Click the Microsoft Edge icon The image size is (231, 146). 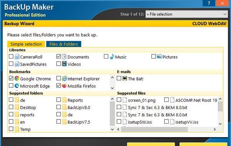[17, 86]
